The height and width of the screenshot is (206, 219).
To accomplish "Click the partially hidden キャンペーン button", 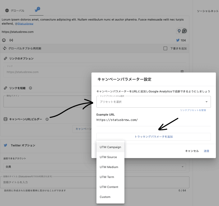I will click(x=82, y=129).
